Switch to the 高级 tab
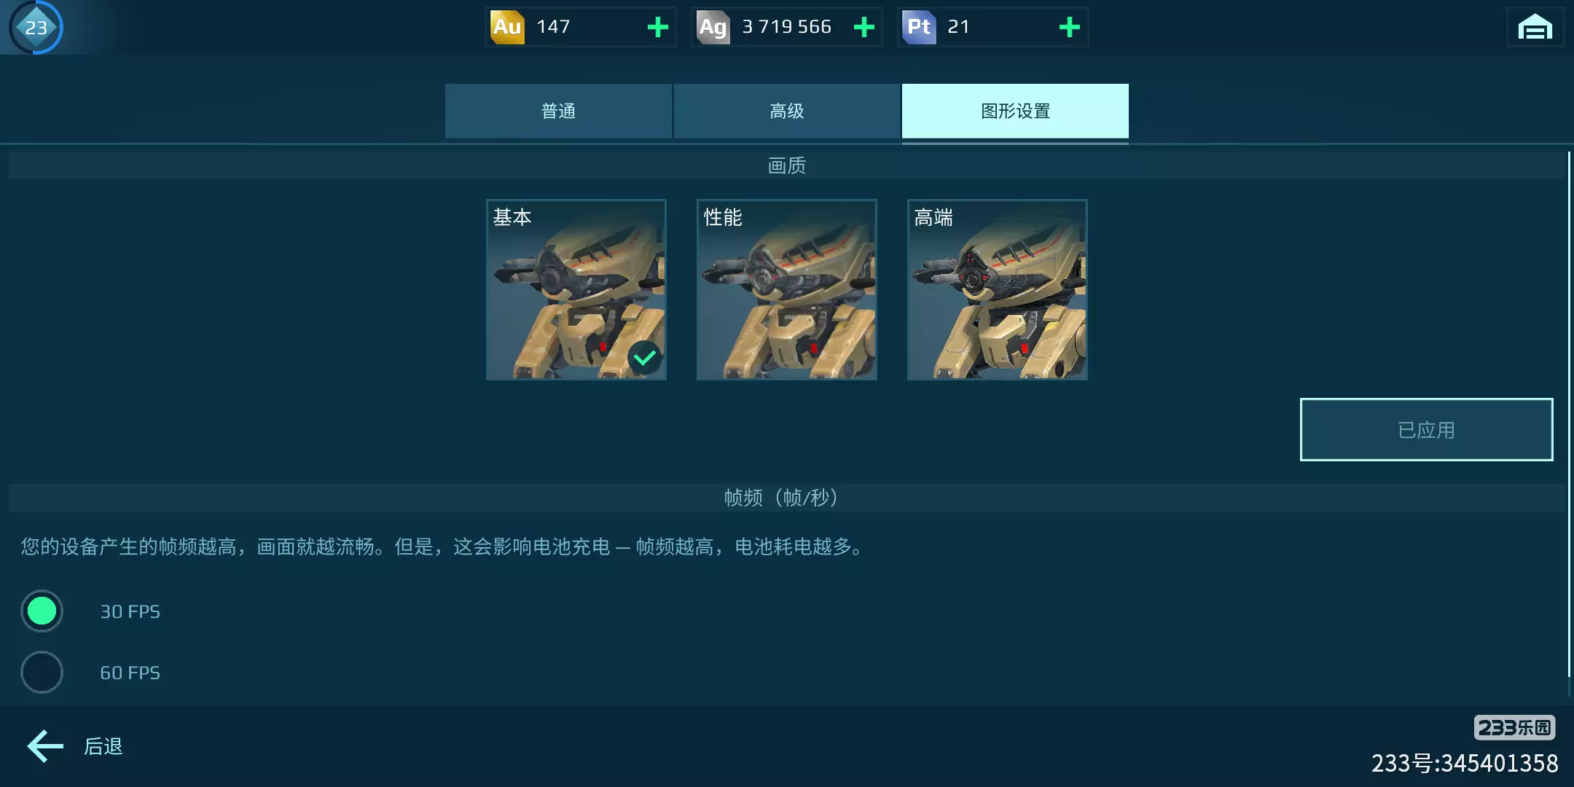1574x787 pixels. click(x=786, y=111)
